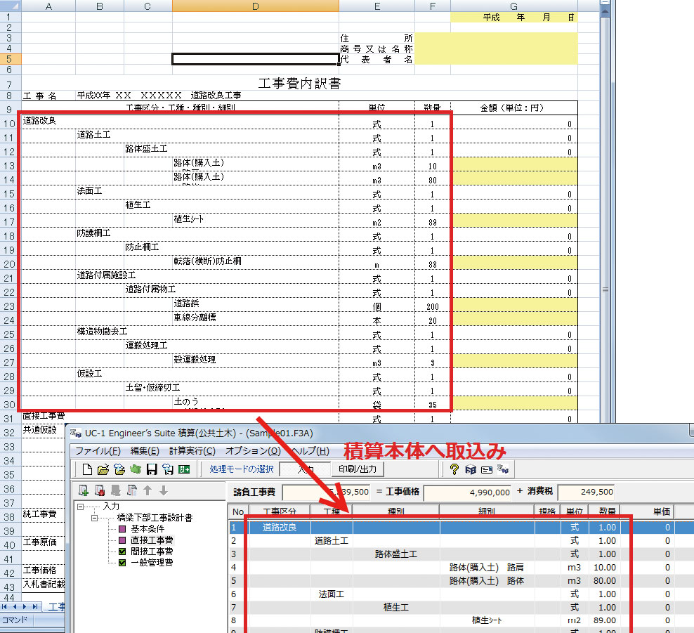This screenshot has height=633, width=694.
Task: Click the UC-1 application icon in the title bar
Action: point(76,433)
